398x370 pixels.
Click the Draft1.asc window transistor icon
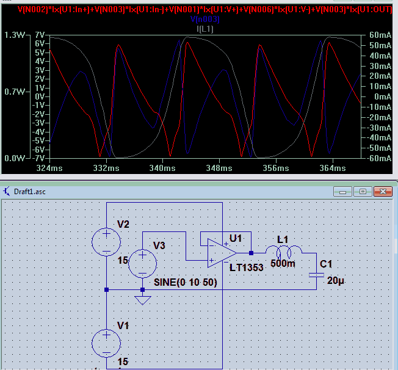point(7,191)
